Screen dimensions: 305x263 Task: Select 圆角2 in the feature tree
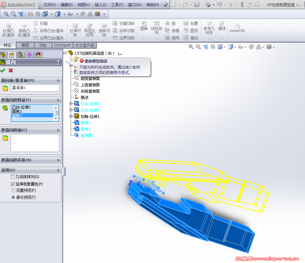pyautogui.click(x=85, y=123)
